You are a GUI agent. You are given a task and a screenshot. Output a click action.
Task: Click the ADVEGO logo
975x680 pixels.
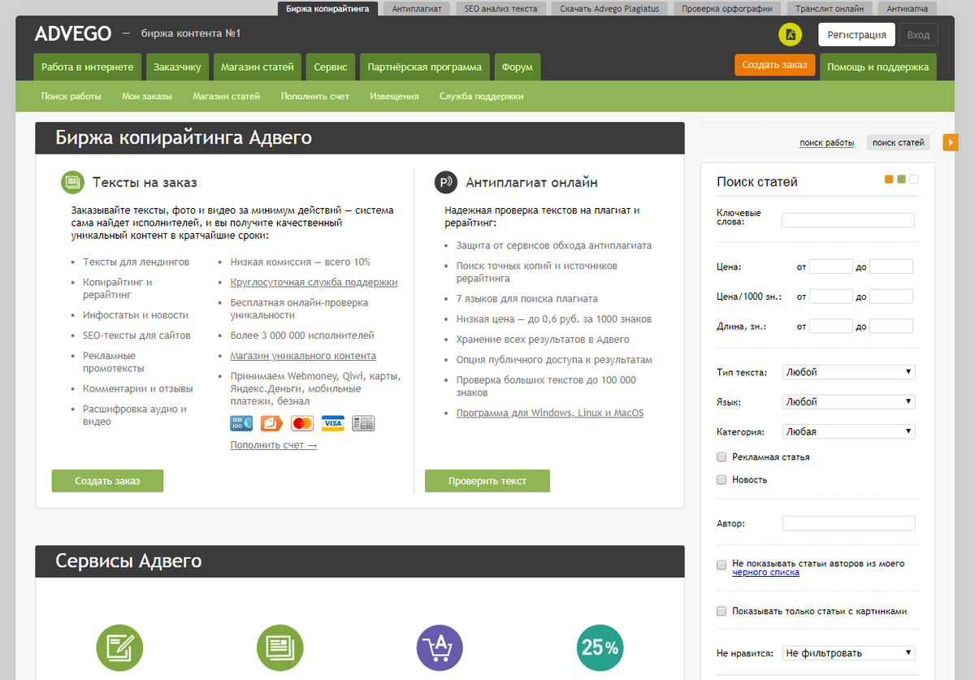click(x=73, y=34)
